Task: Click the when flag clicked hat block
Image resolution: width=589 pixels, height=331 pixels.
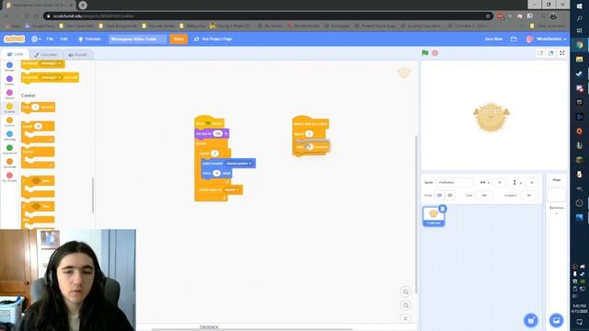Action: 209,122
